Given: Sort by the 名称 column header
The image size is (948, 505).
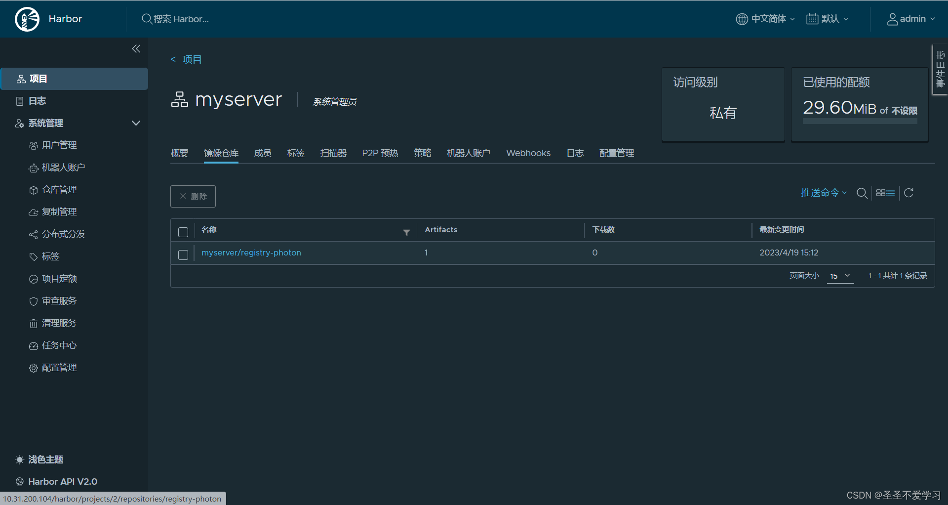Looking at the screenshot, I should point(209,230).
